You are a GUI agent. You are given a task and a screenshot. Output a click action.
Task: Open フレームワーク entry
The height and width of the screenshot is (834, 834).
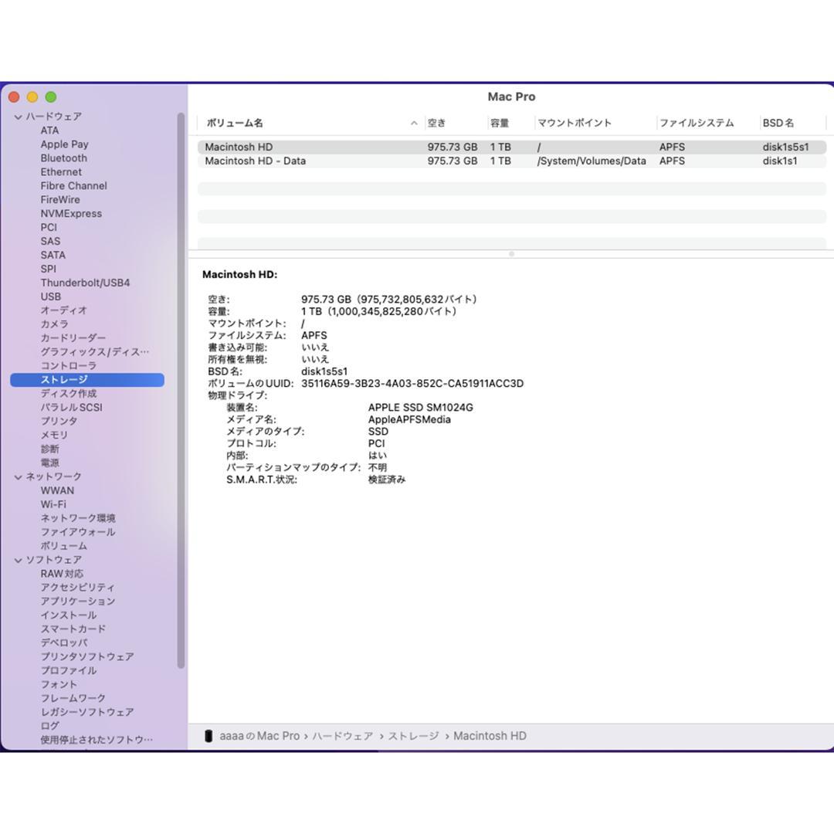click(73, 698)
